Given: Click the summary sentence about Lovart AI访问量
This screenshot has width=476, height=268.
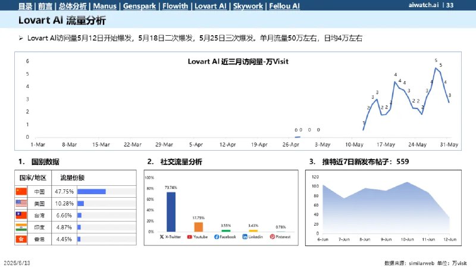Looking at the screenshot, I should 195,38.
